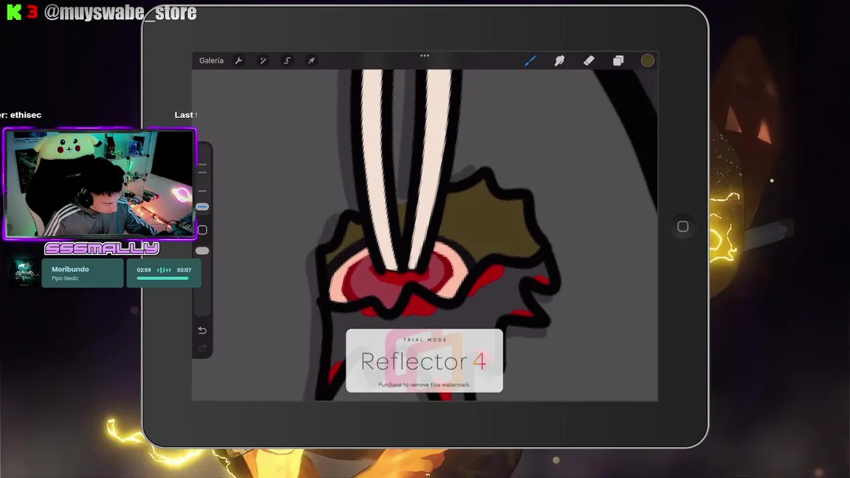Viewport: 850px width, 478px height.
Task: Open the Galería gallery view
Action: (x=211, y=60)
